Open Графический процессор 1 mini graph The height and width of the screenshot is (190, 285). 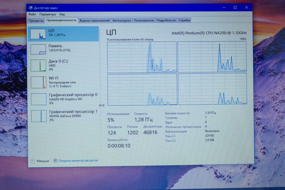39,116
